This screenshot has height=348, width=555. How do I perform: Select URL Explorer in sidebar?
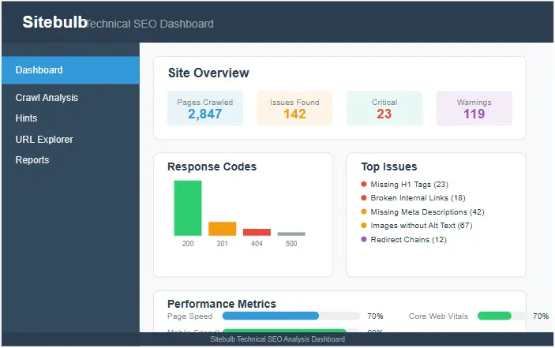(44, 140)
